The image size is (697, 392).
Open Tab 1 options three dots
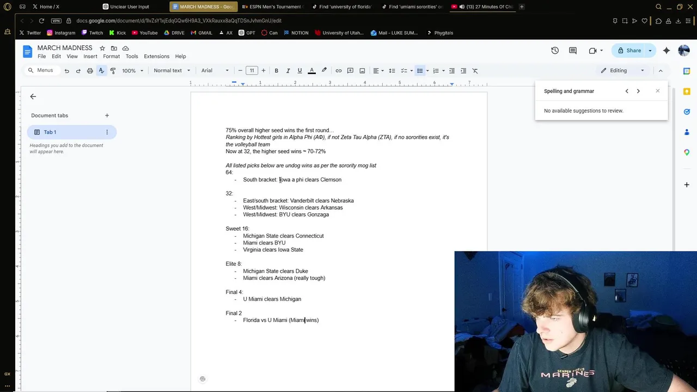[x=107, y=132]
